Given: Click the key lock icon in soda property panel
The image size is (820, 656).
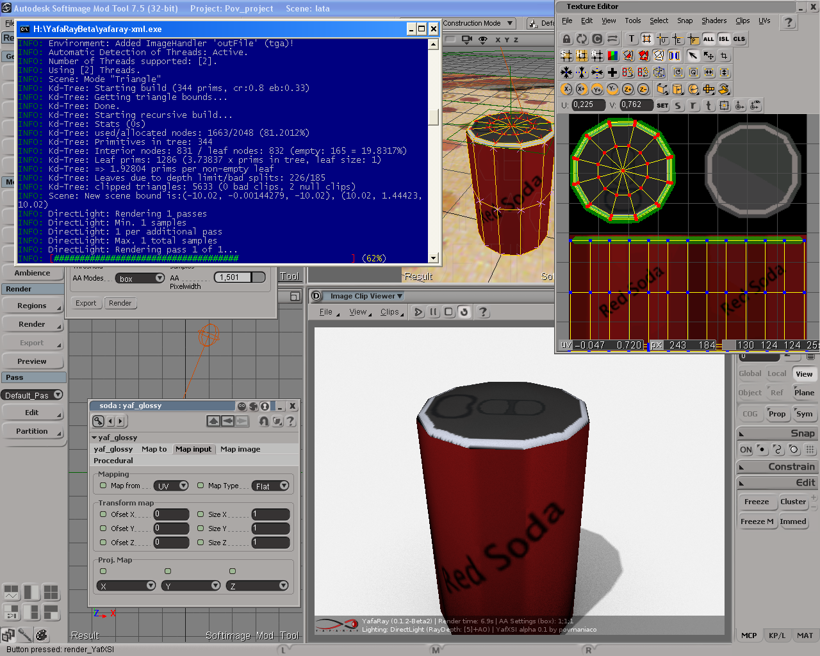Looking at the screenshot, I should pyautogui.click(x=98, y=421).
